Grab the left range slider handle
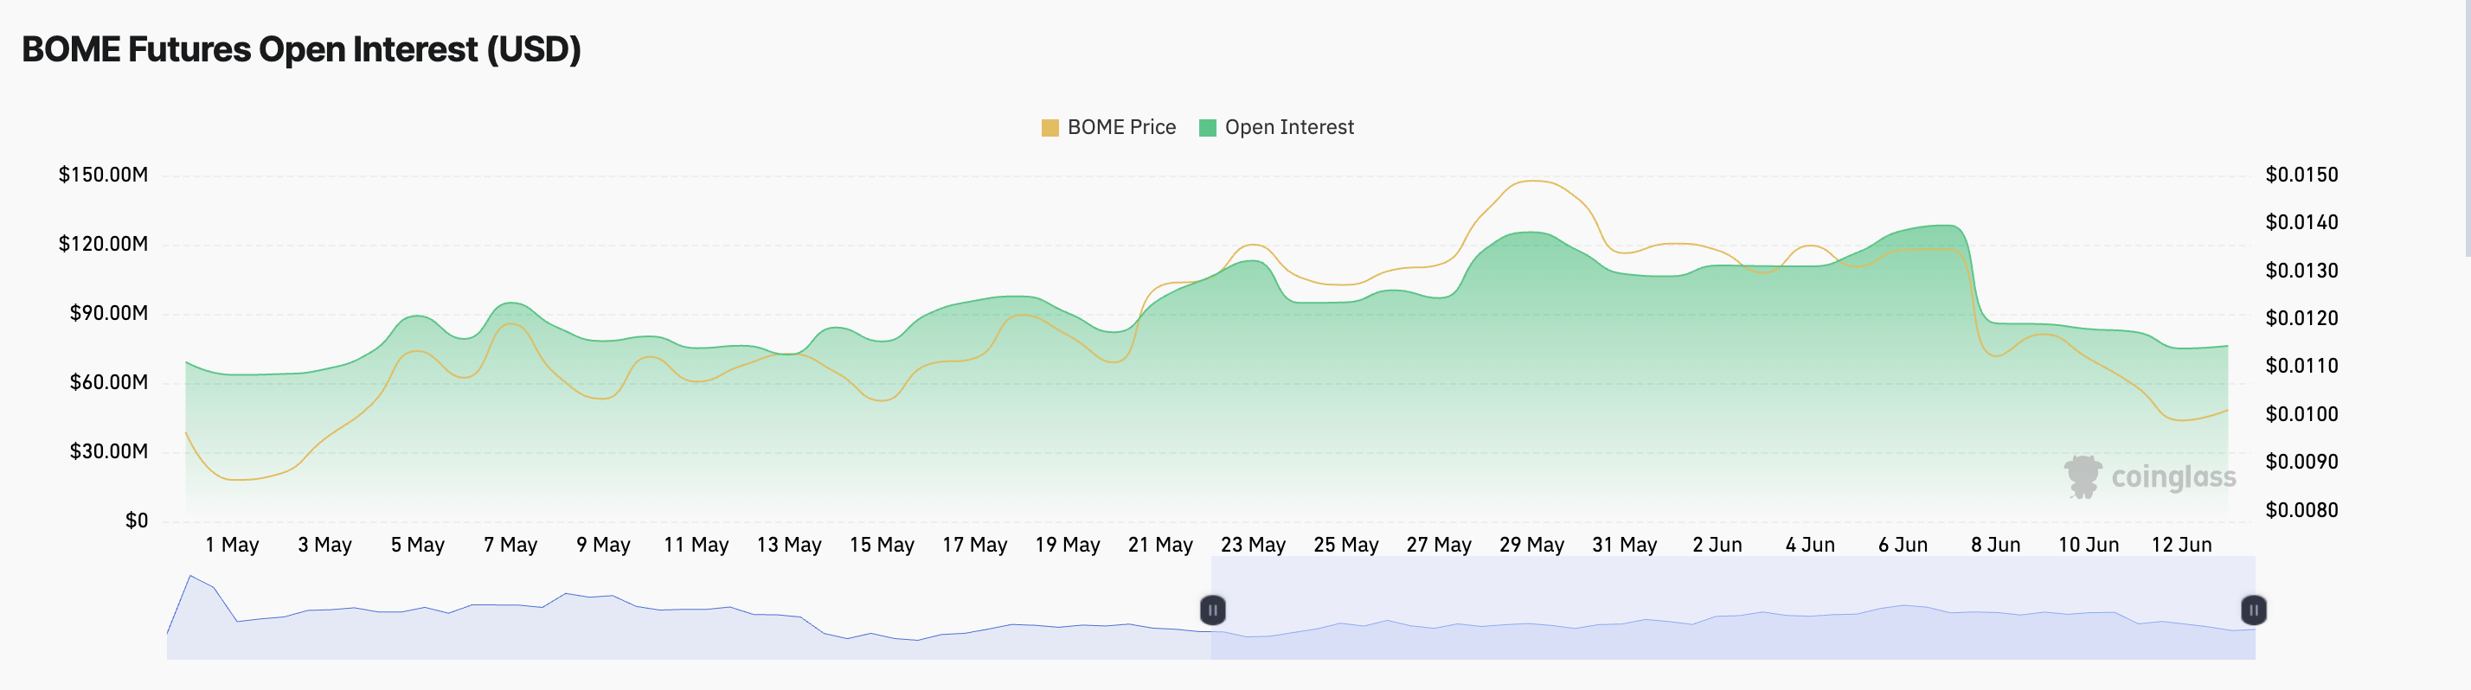 coord(1212,610)
